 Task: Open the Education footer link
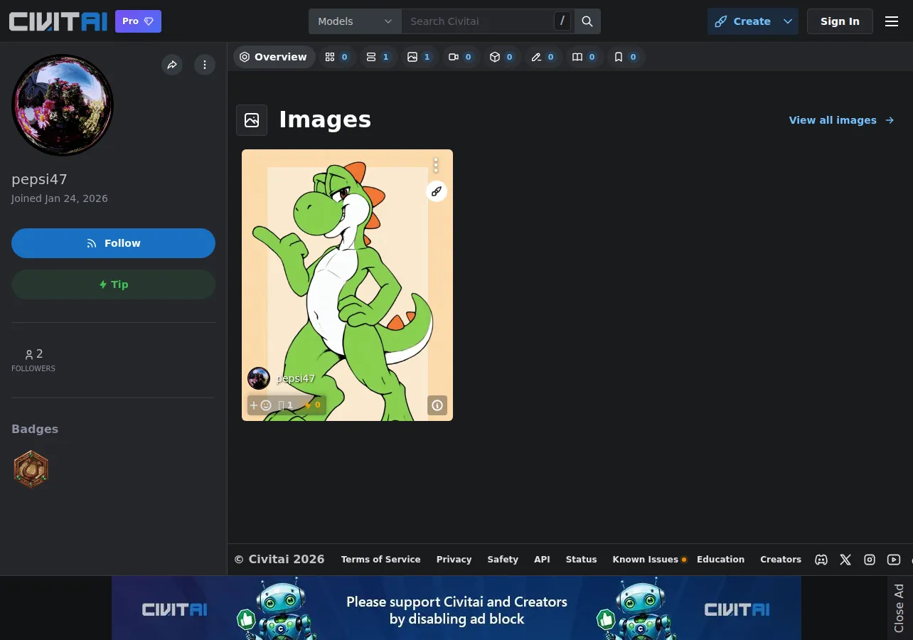pos(721,560)
